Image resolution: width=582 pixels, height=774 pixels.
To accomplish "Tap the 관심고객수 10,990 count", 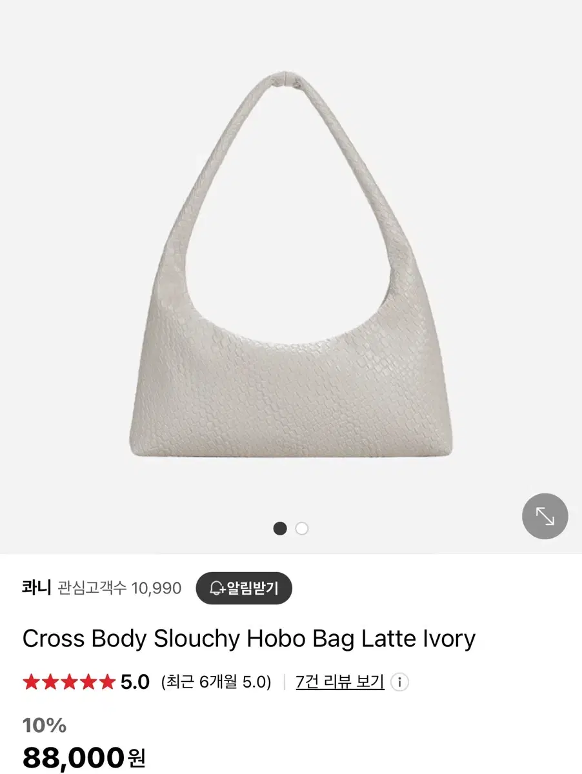I will (119, 588).
